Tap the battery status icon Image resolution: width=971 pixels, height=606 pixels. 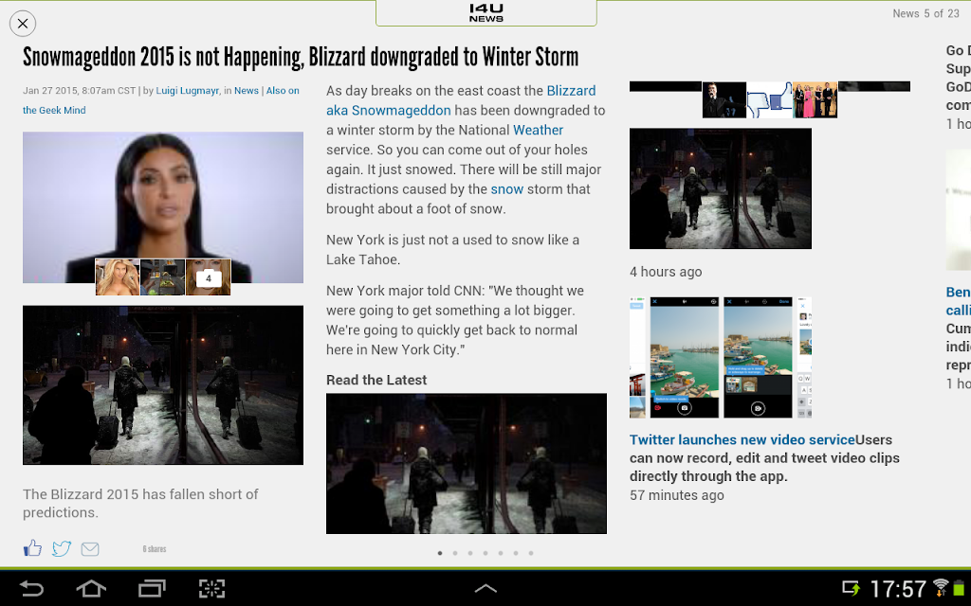tap(960, 588)
